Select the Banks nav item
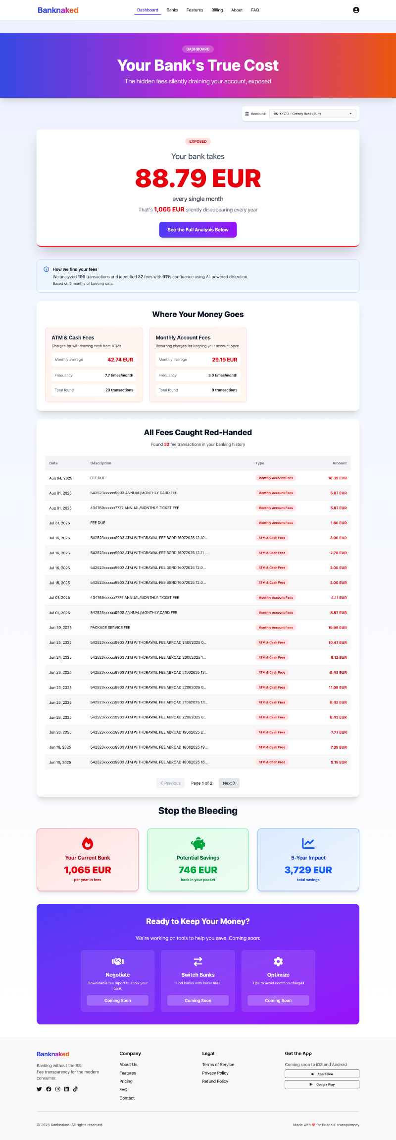 coord(172,10)
